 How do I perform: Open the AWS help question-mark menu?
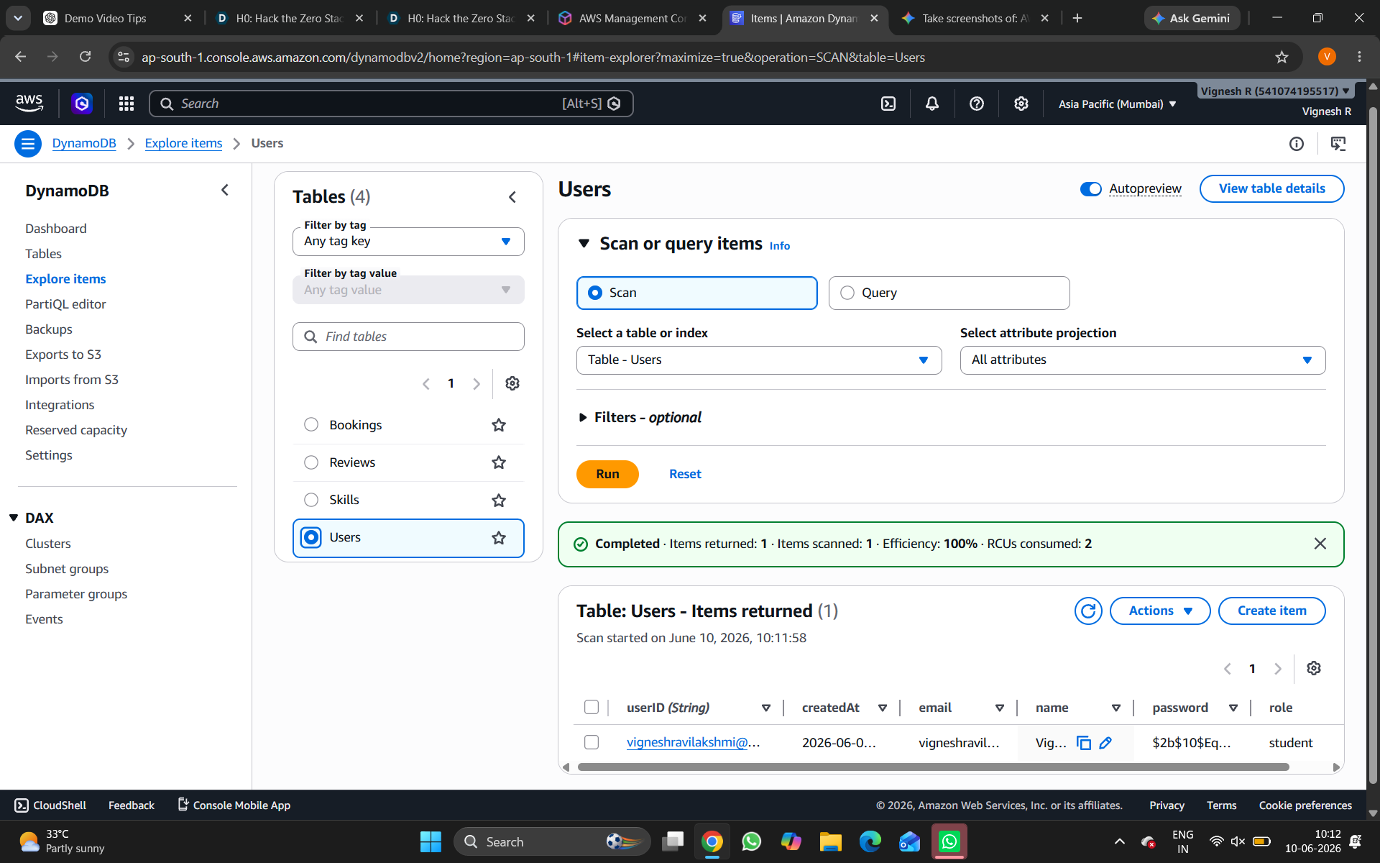[976, 104]
